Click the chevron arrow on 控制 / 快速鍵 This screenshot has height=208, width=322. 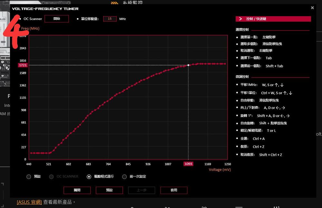(240, 19)
